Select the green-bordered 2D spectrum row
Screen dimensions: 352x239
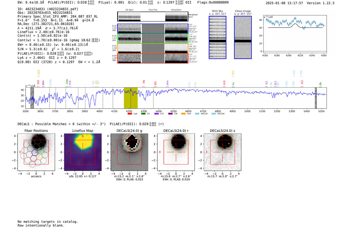point(153,38)
